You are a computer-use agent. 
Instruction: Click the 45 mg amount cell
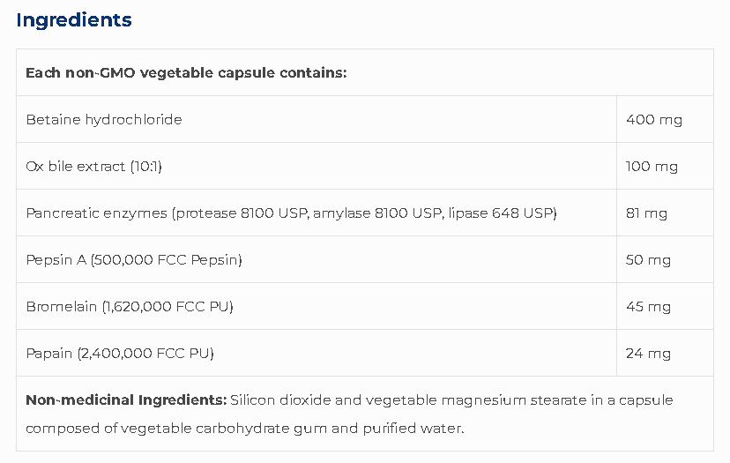pyautogui.click(x=648, y=306)
